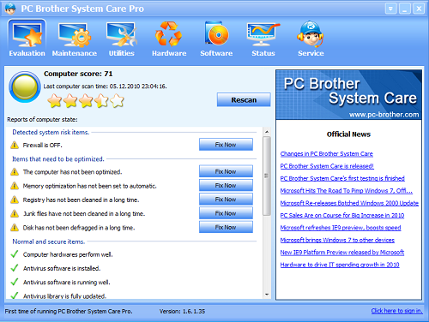The height and width of the screenshot is (322, 429).
Task: Open Microsoft Re-releases Botched Windows 2000 Update link
Action: [x=349, y=203]
